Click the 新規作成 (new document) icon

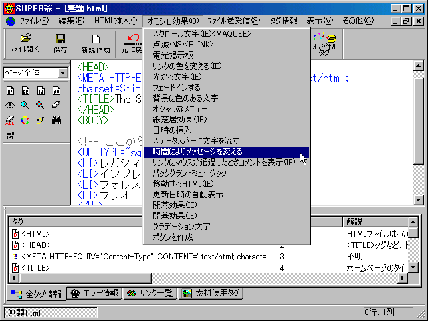tap(96, 39)
